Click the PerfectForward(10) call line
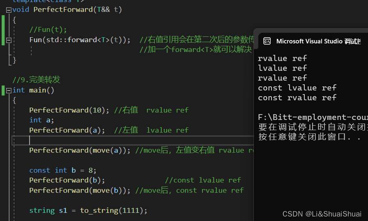This screenshot has width=368, height=221. click(x=69, y=110)
